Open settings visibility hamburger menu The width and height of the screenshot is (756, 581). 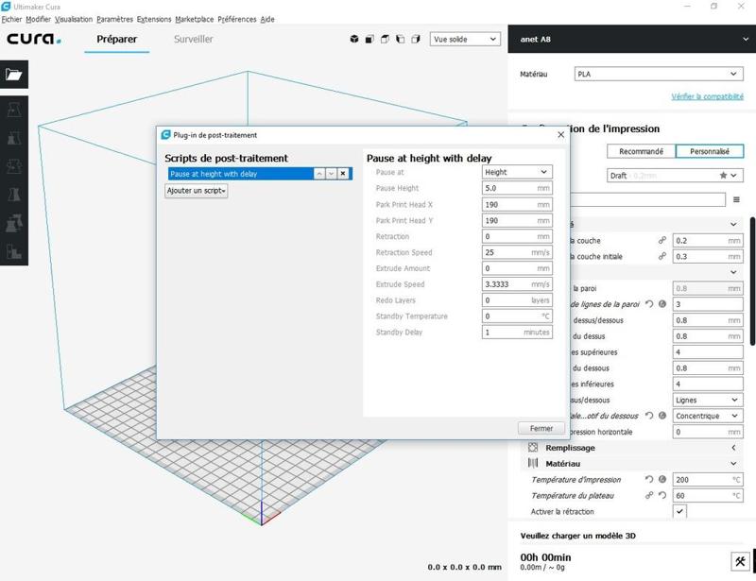(736, 199)
